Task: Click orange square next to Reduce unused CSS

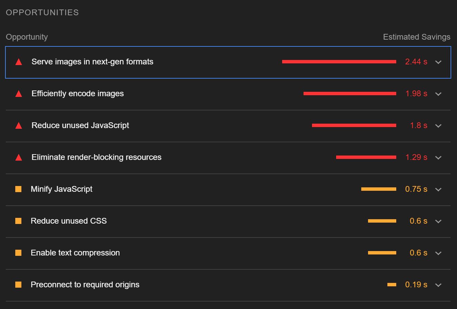Action: pyautogui.click(x=18, y=221)
